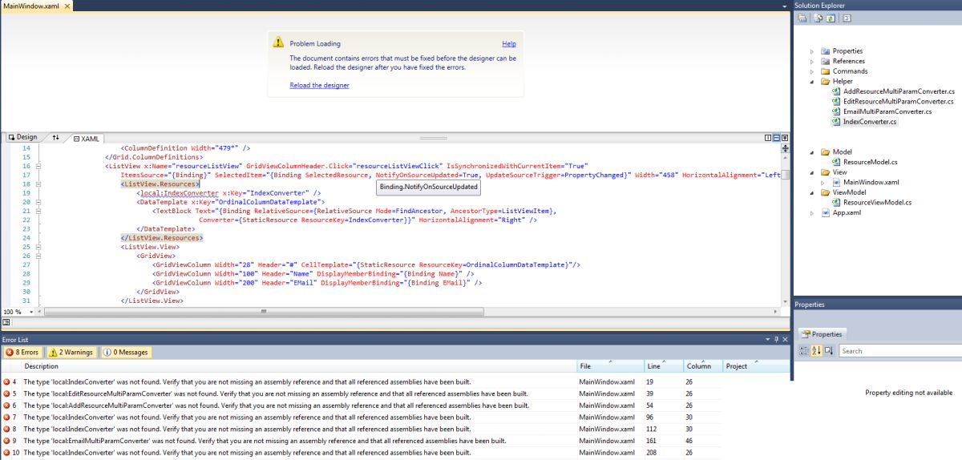Viewport: 962px width, 460px height.
Task: Open AddResourceMultiParamConverter.cs in Solution Explorer
Action: click(x=899, y=91)
